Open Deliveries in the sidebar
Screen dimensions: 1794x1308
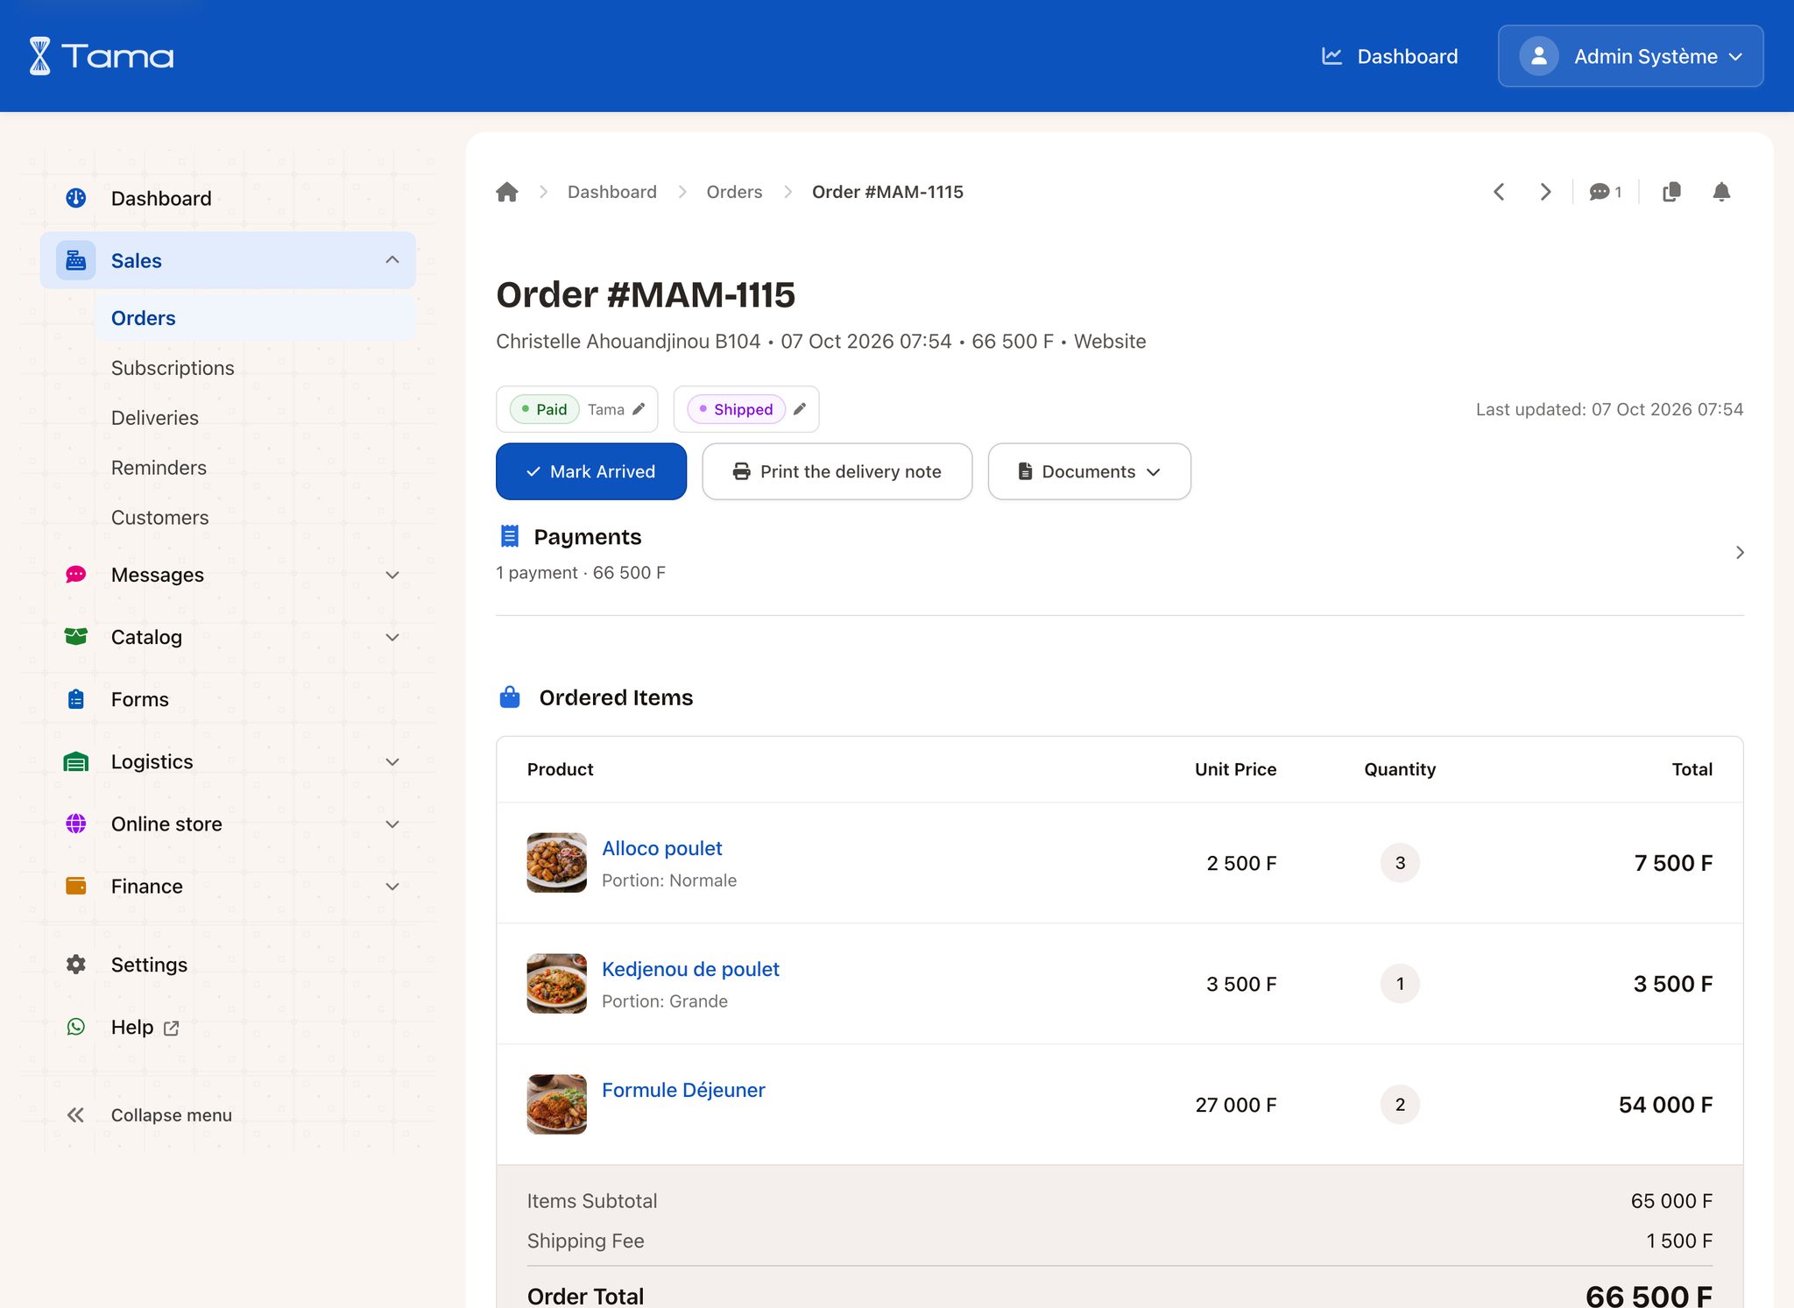(155, 418)
